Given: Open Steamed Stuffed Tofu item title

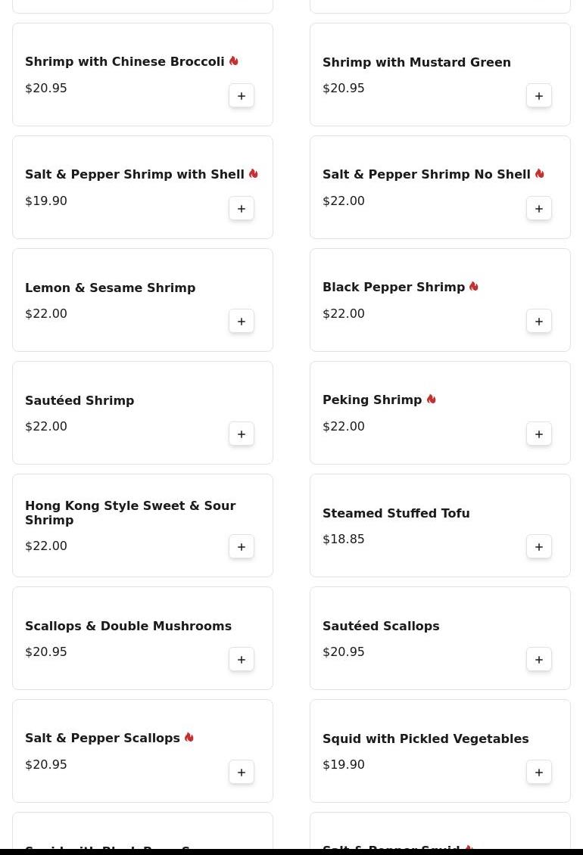Looking at the screenshot, I should pyautogui.click(x=396, y=513).
